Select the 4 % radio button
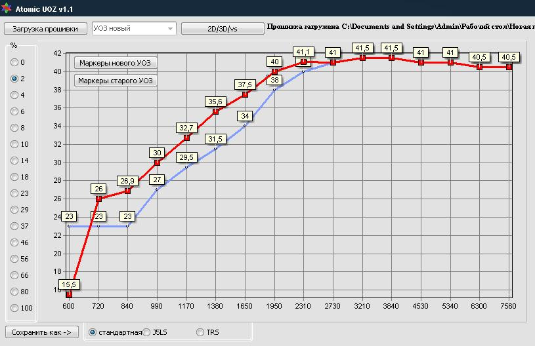 [x=14, y=95]
